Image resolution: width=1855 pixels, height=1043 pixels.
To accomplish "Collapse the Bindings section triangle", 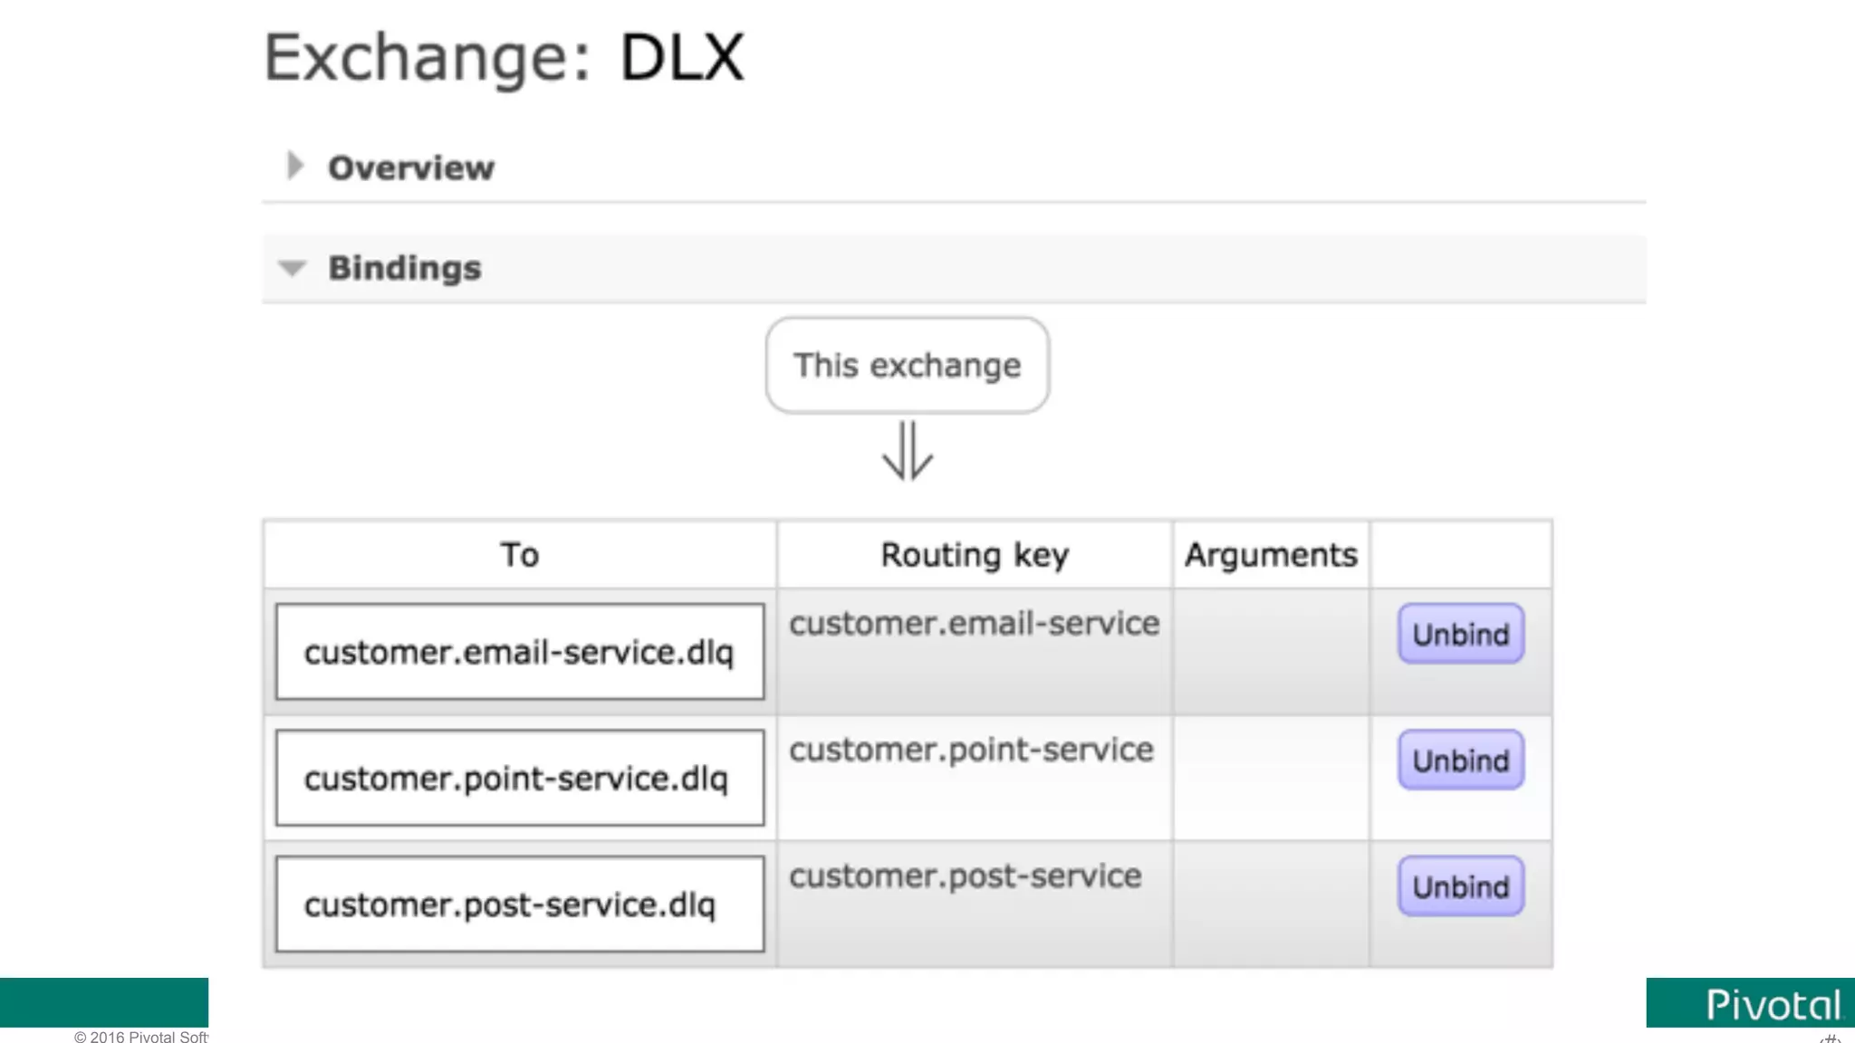I will point(293,268).
